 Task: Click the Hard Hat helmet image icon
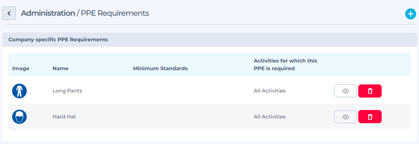(19, 117)
